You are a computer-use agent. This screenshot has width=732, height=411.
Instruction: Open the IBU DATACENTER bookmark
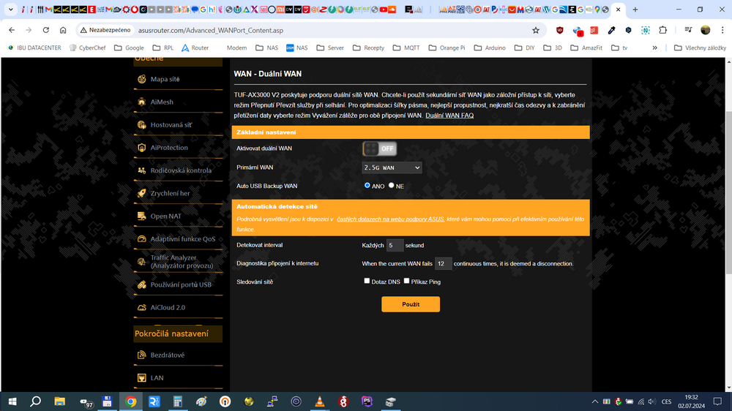coord(34,48)
